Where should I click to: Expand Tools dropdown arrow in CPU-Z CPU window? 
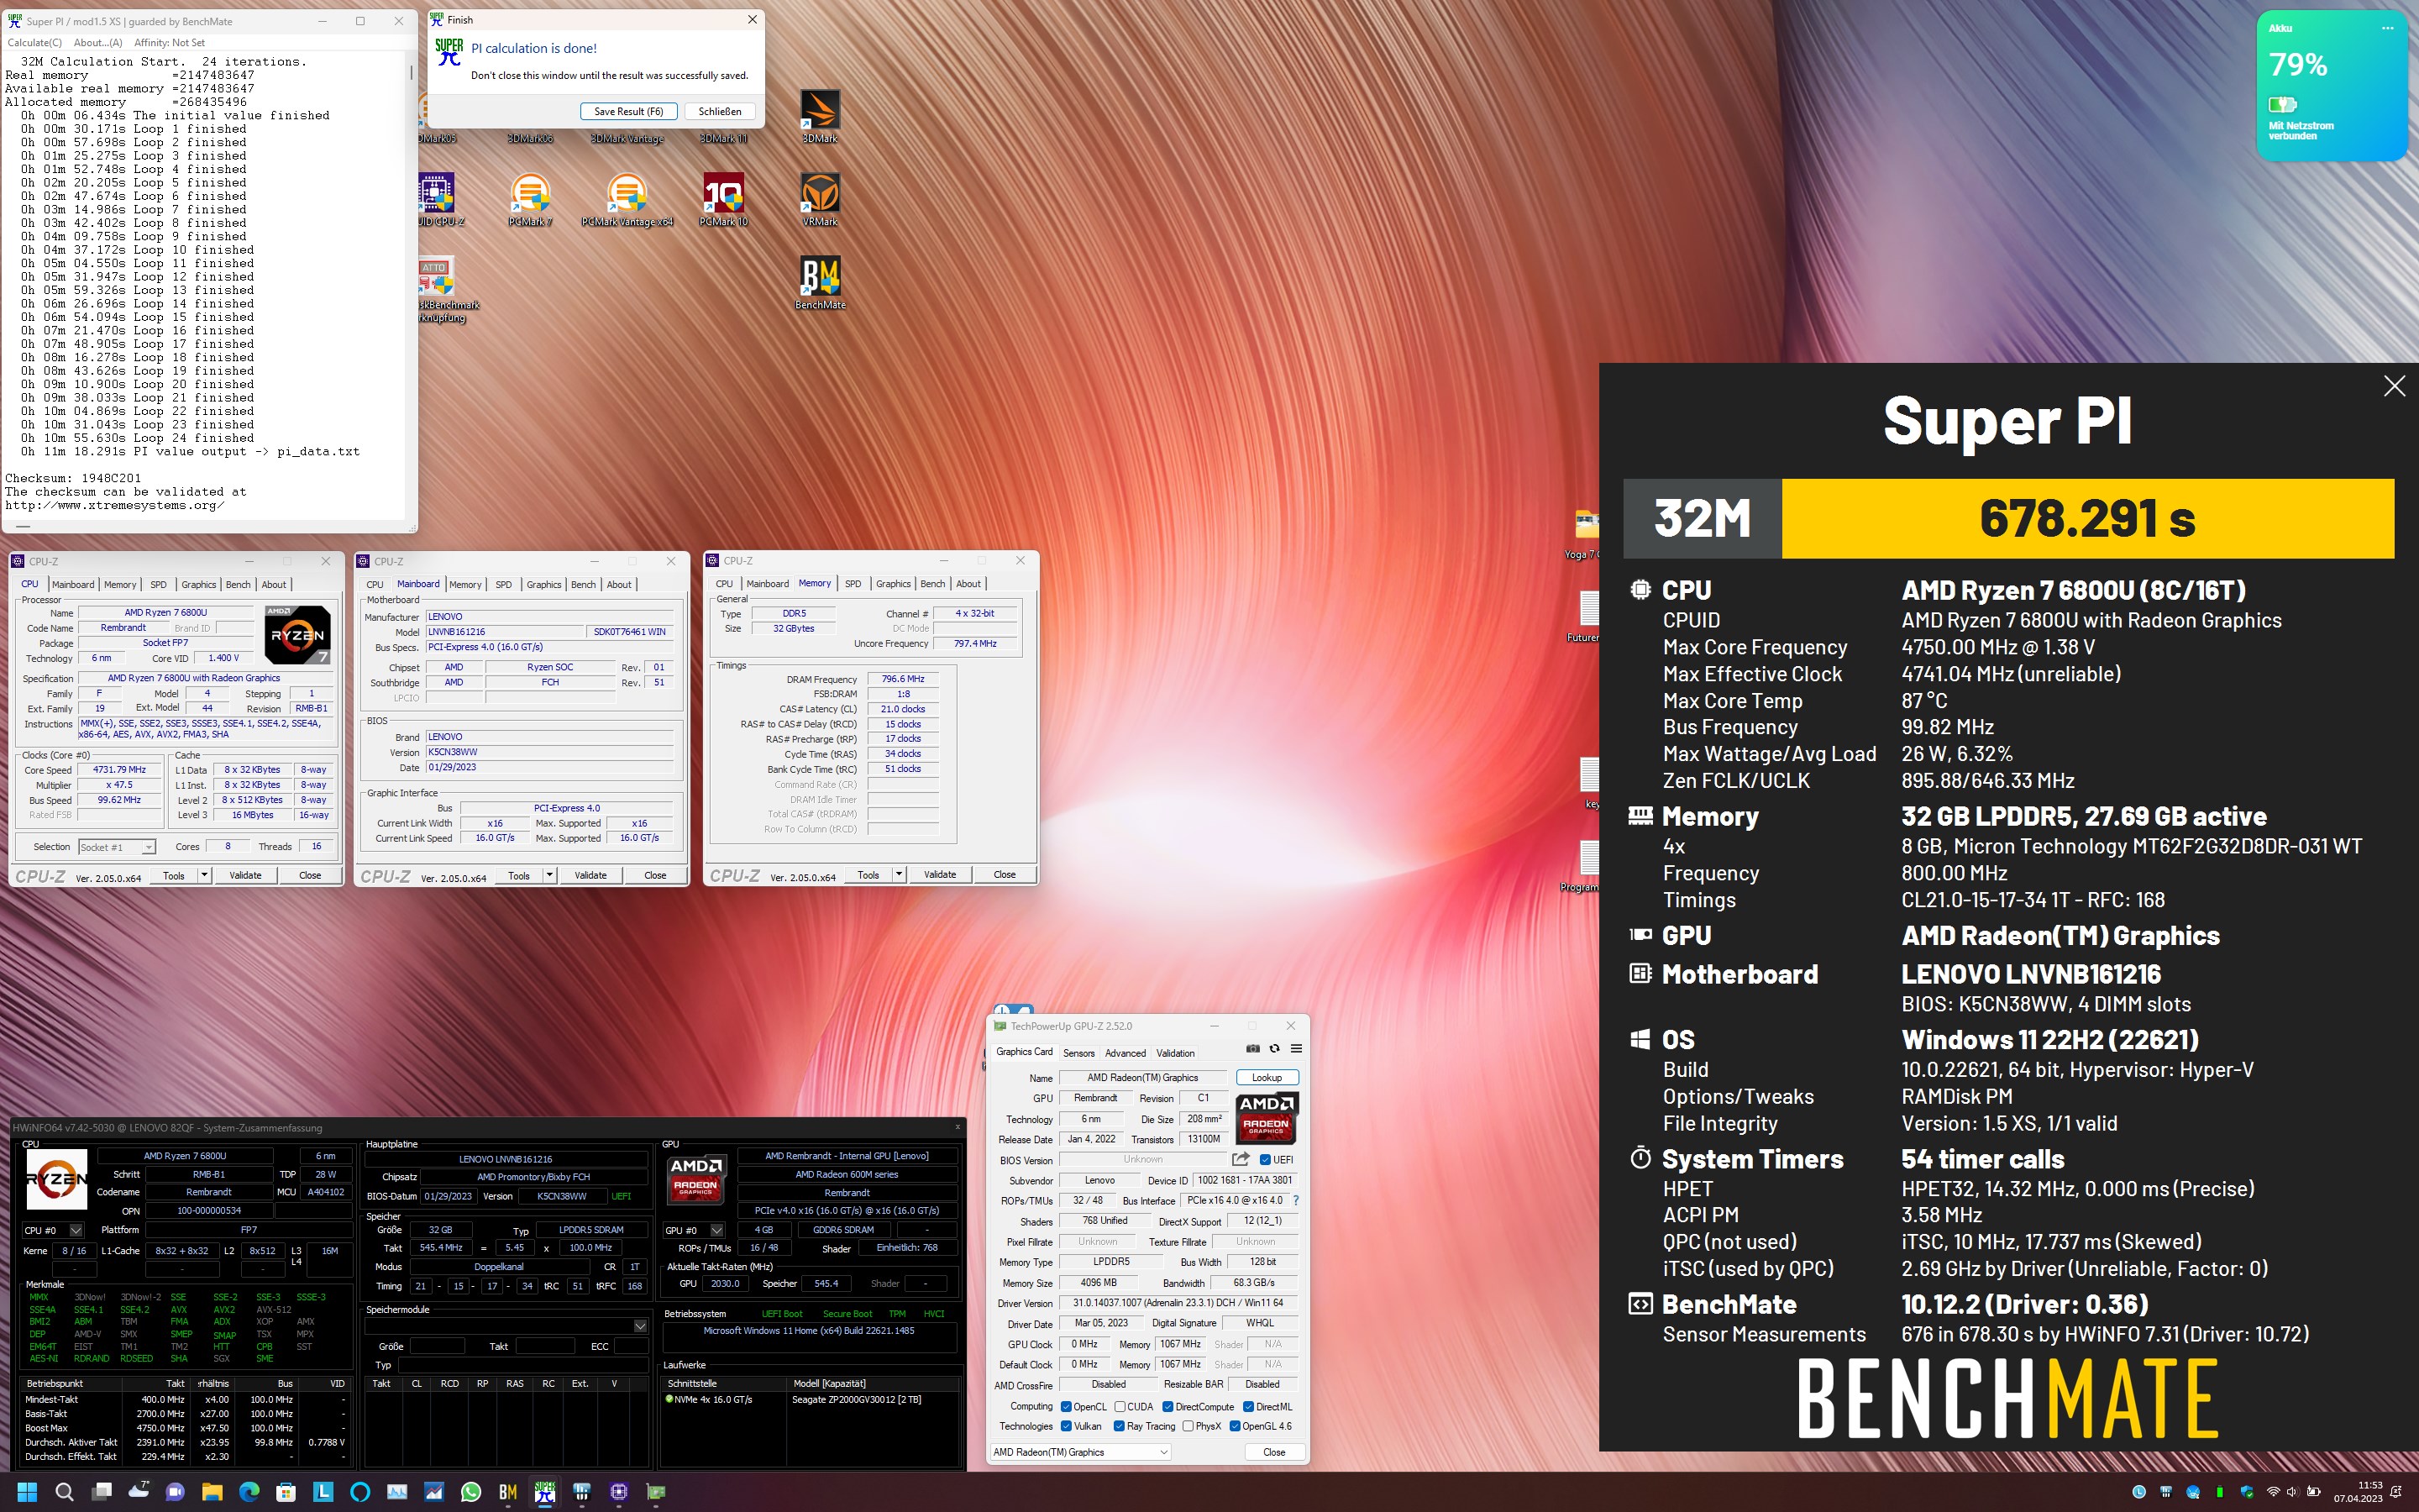(x=204, y=875)
